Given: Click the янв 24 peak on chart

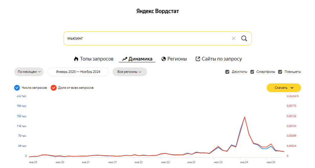Looking at the screenshot, I should [244, 117].
